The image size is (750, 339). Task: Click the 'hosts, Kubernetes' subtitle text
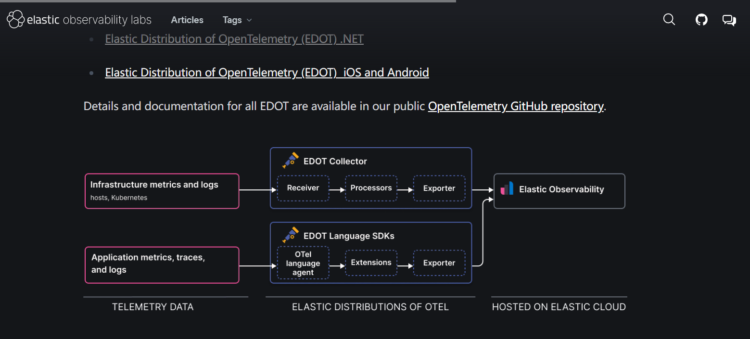click(119, 198)
